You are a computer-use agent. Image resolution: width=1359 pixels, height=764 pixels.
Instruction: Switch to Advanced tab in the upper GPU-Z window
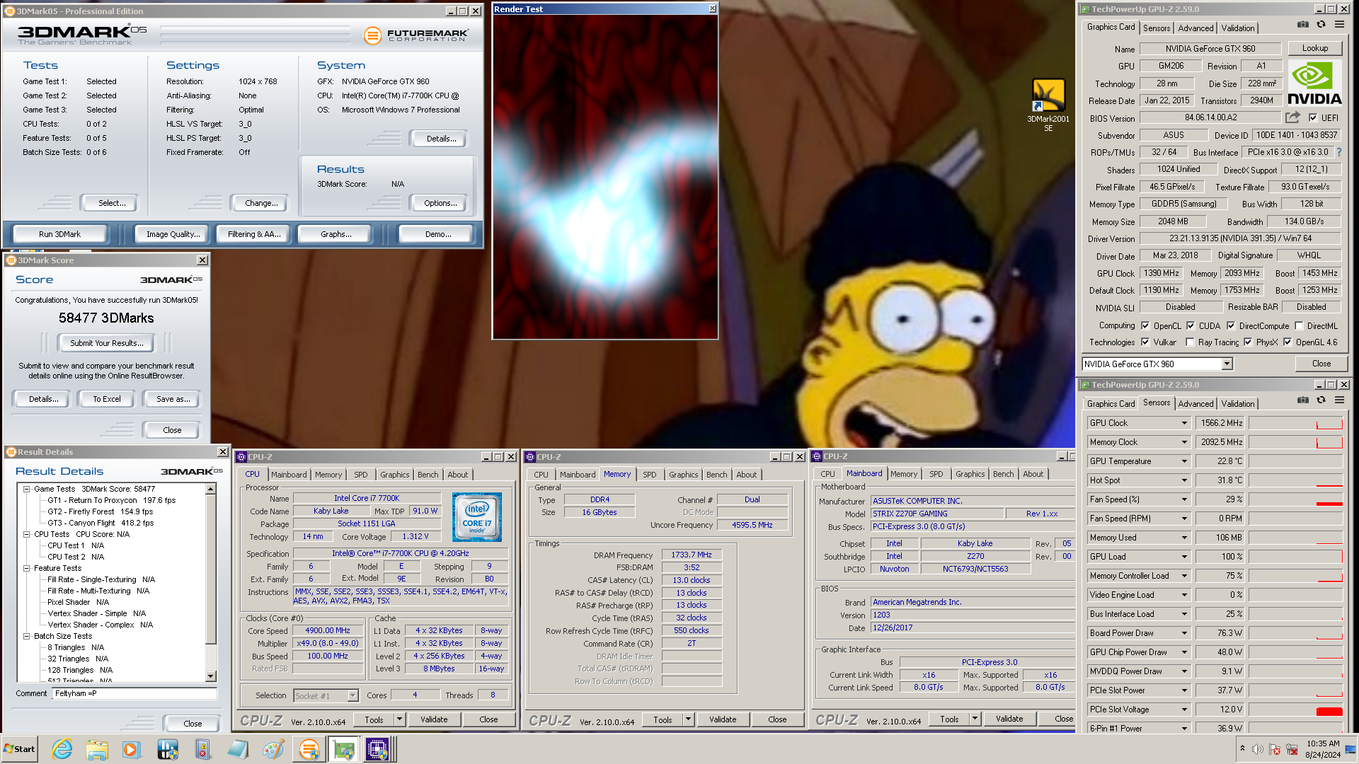click(1195, 28)
